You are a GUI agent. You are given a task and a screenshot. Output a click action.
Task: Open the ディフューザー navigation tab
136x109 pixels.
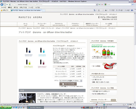(42, 24)
